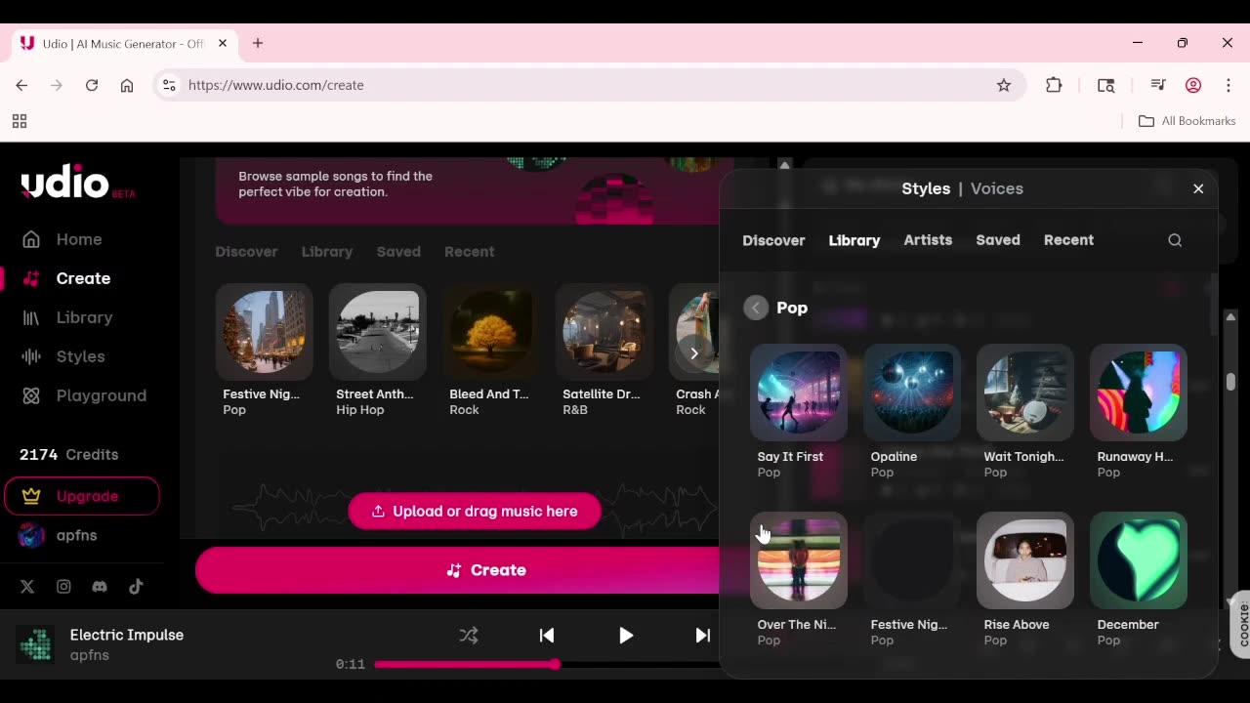Click the Udio logo
This screenshot has height=703, width=1250.
click(77, 182)
